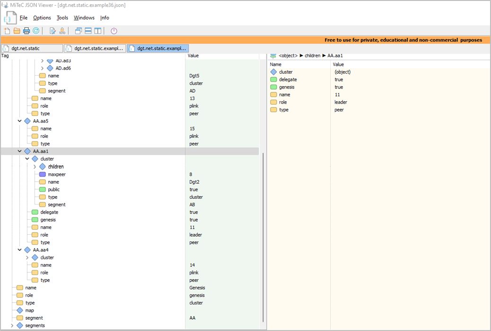Click the purple power Exit icon
491x331 pixels.
pos(114,31)
